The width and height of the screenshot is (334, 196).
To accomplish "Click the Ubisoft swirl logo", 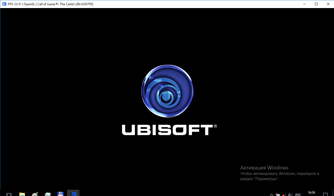I will (x=167, y=91).
